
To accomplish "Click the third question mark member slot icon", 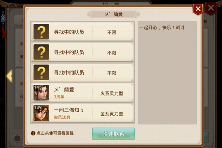I will (x=41, y=73).
